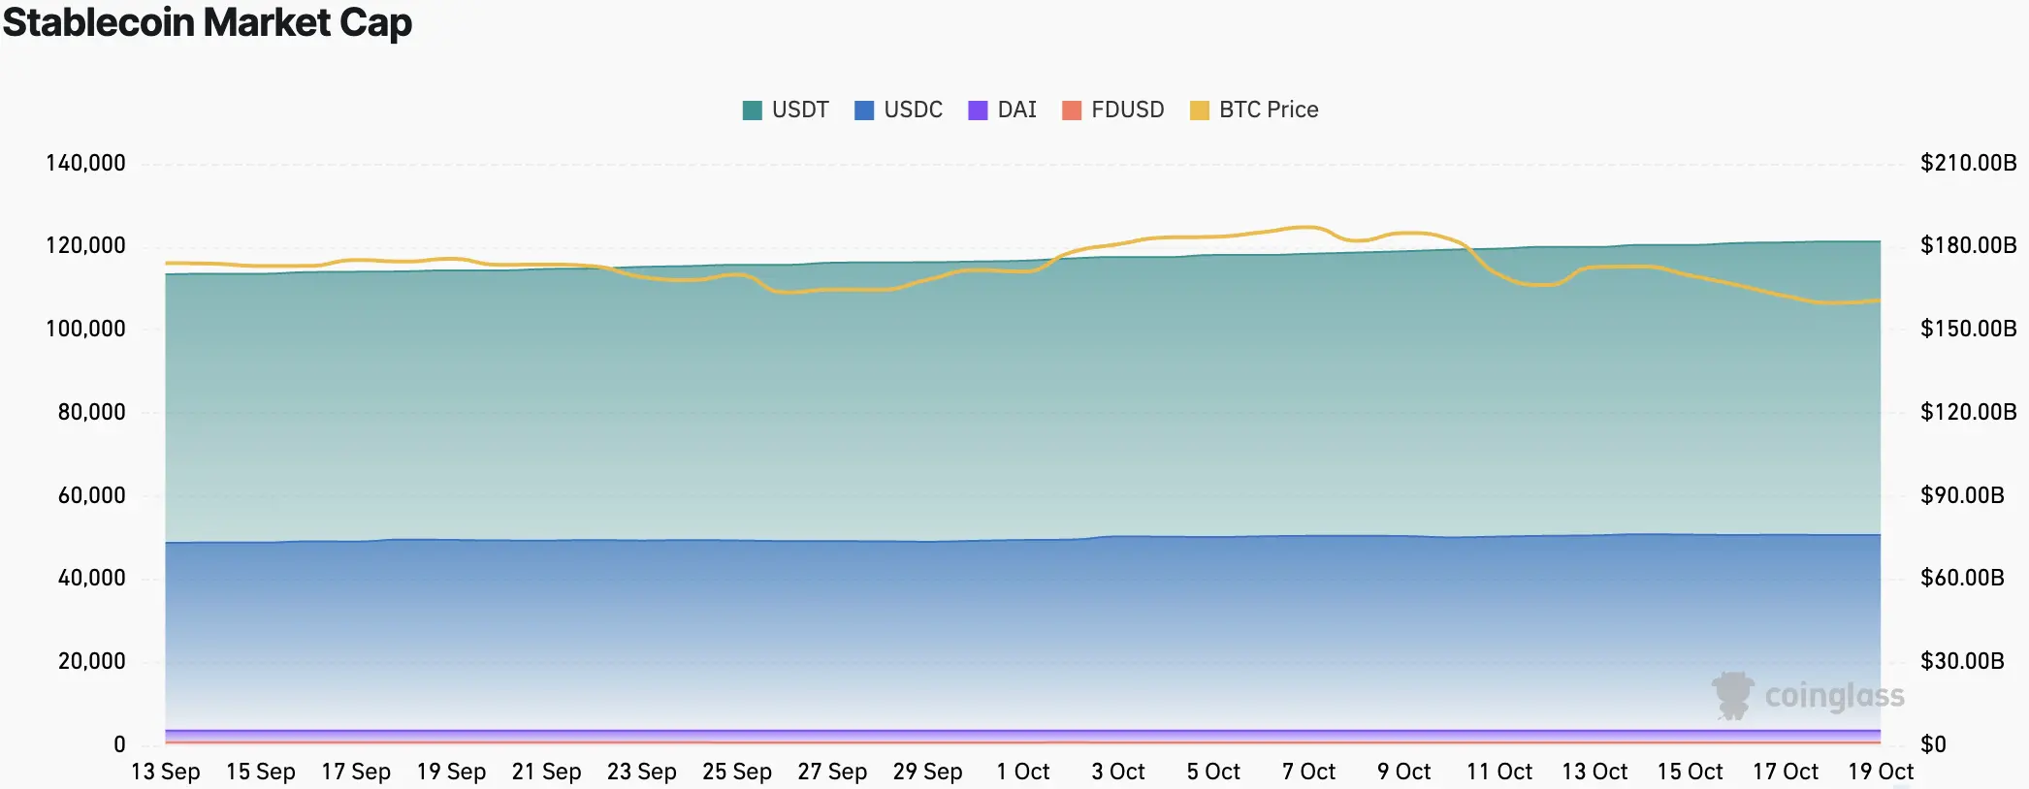The height and width of the screenshot is (789, 2029).
Task: Click the USDT teal legend swatch
Action: pos(752,110)
